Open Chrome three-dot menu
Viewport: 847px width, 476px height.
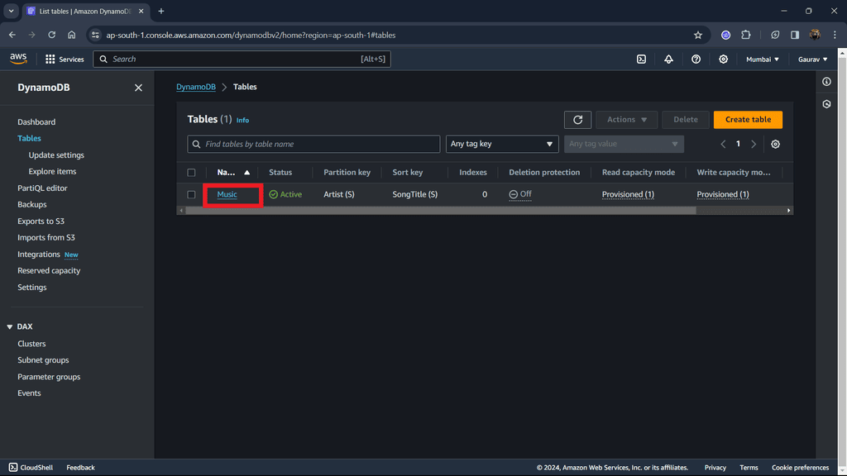pos(835,35)
